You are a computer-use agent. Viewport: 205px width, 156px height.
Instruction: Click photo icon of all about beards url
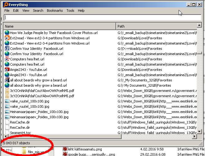click(7, 80)
